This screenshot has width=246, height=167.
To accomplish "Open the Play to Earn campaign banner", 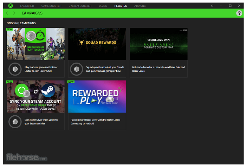I will (x=35, y=44).
